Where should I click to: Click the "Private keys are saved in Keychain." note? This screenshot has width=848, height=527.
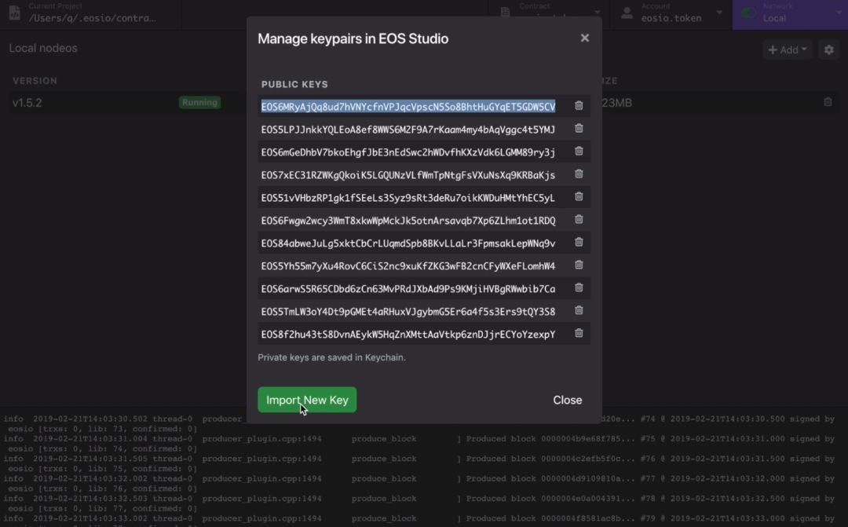331,357
